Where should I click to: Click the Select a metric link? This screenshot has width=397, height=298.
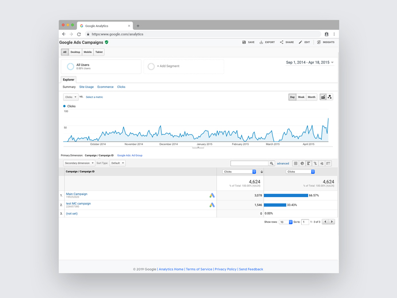click(94, 97)
